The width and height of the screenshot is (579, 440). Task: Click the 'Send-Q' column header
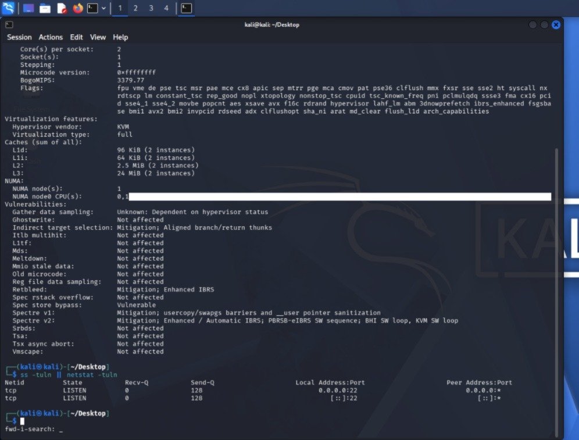[202, 382]
